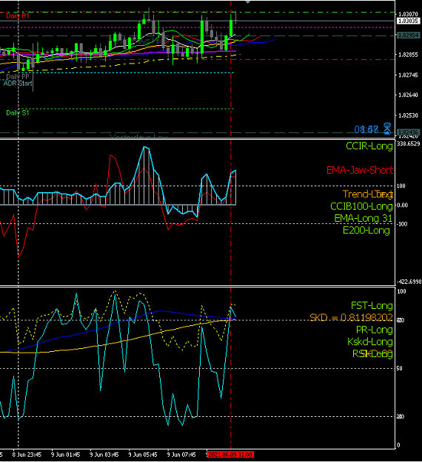Click the 8 Jun 23:45 time axis label
This screenshot has width=422, height=462.
coord(27,455)
